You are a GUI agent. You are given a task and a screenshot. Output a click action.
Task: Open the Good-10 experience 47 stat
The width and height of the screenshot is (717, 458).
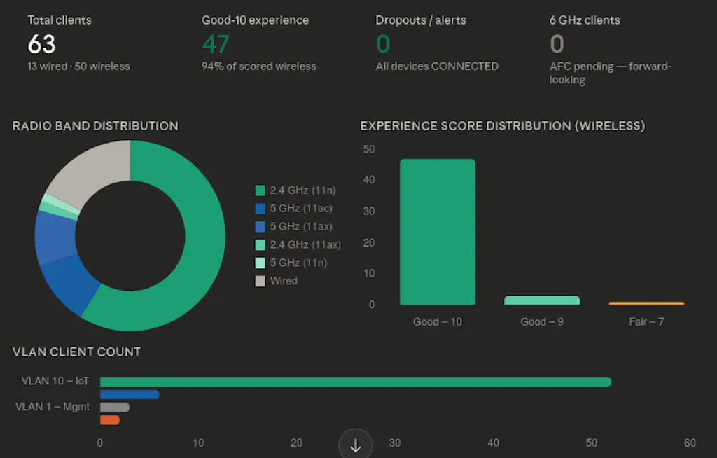tap(216, 44)
